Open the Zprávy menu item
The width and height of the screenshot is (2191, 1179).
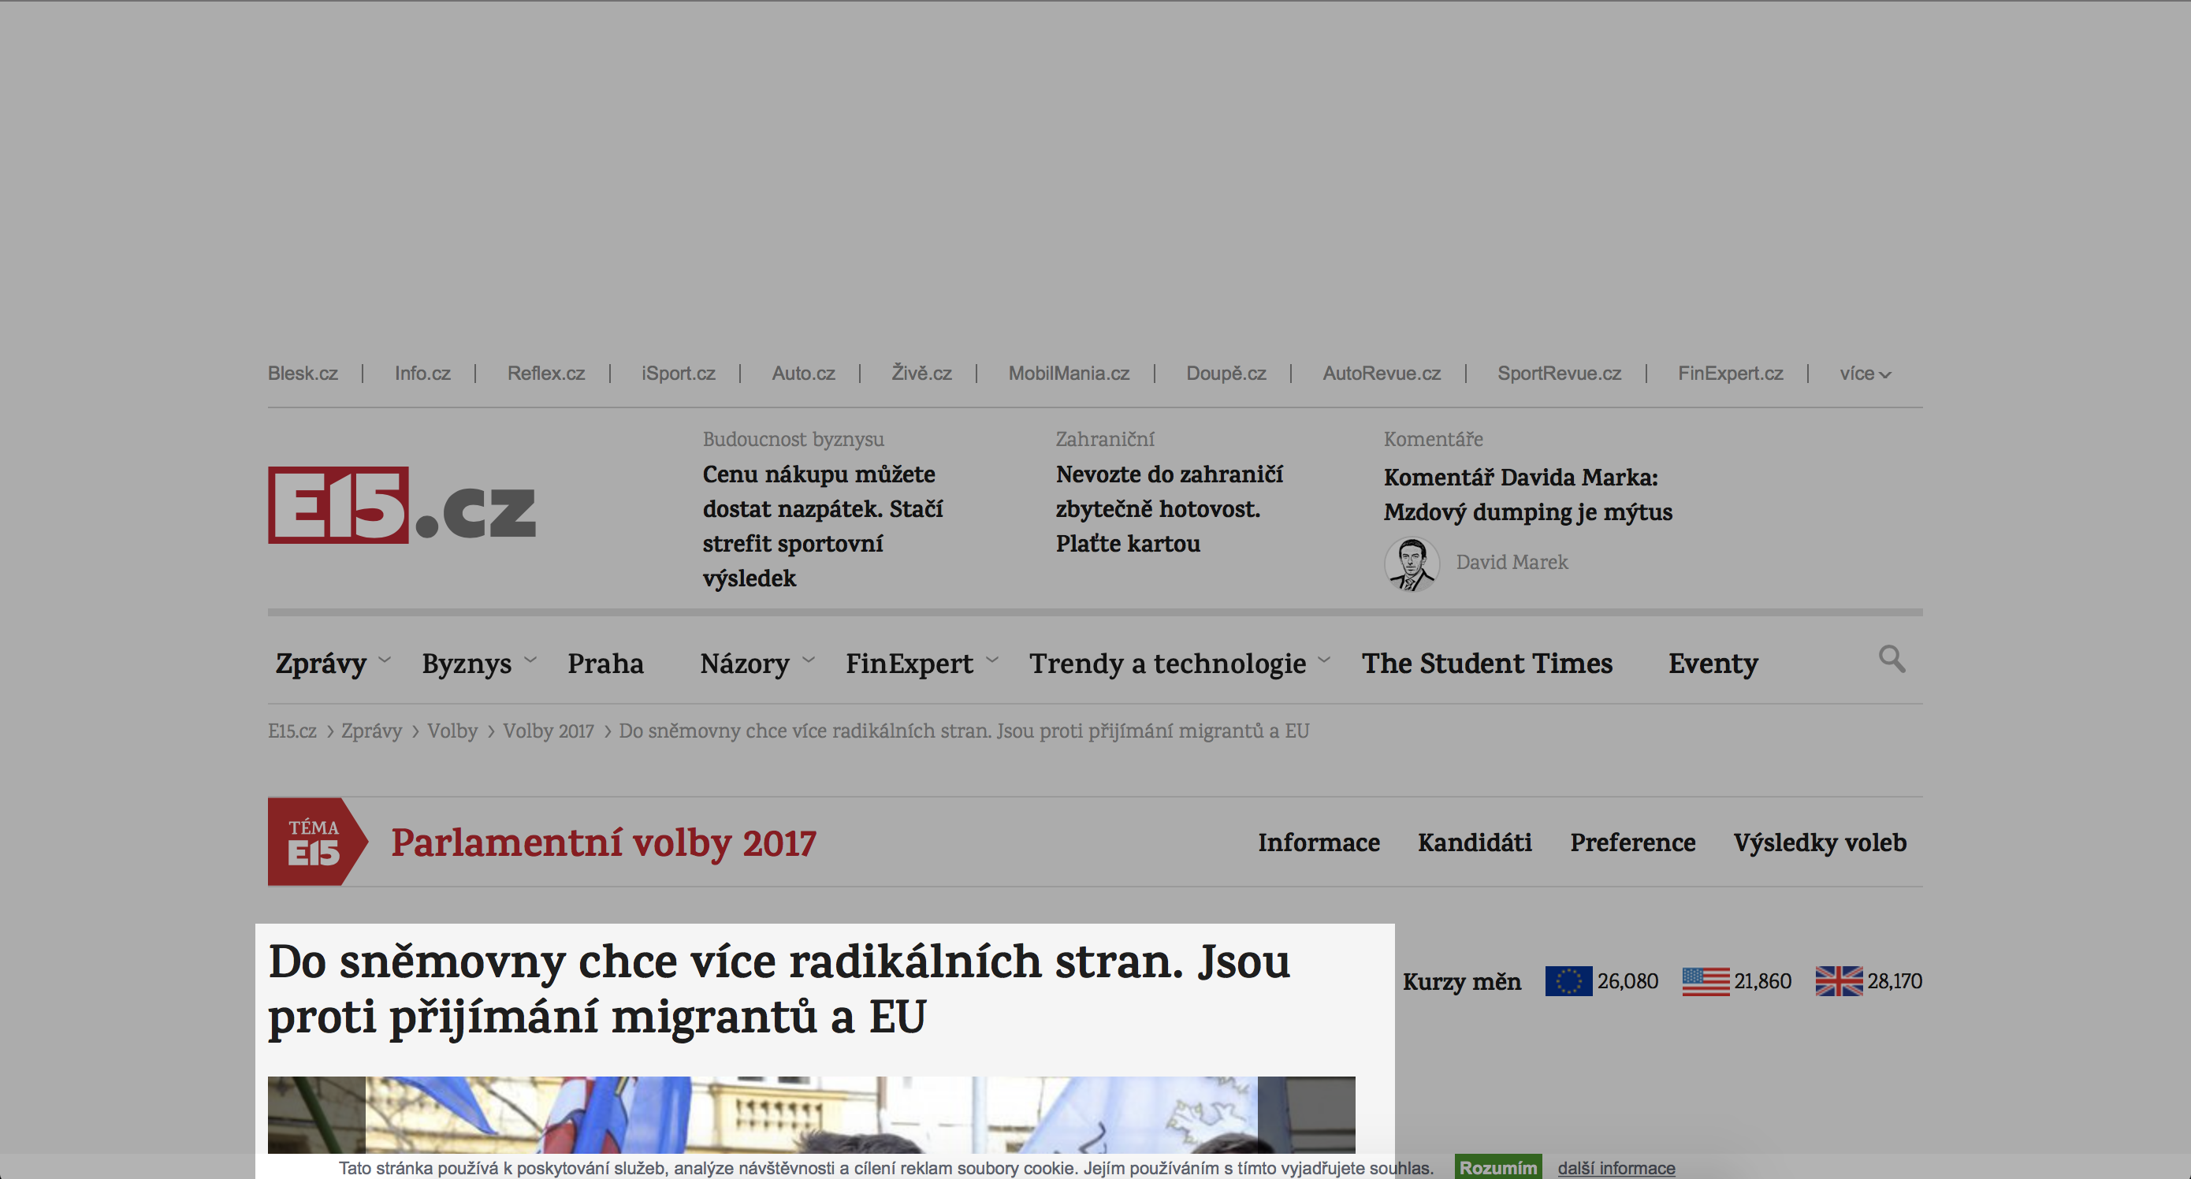[321, 664]
